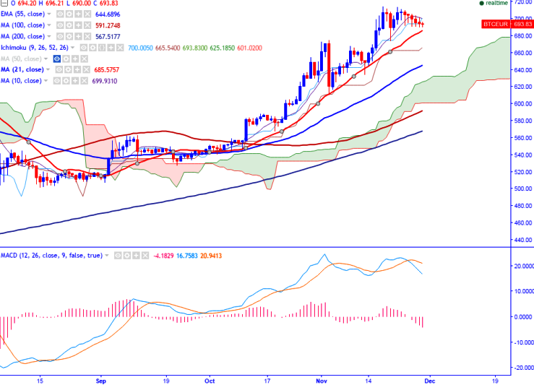Click the BTCEUR 693.83 price label
Image resolution: width=534 pixels, height=385 pixels.
(x=507, y=24)
